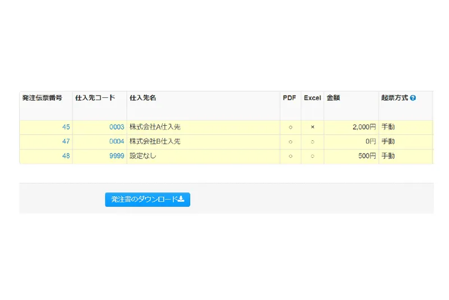Click the 起票方式 column header text
The image size is (449, 300).
pyautogui.click(x=395, y=98)
